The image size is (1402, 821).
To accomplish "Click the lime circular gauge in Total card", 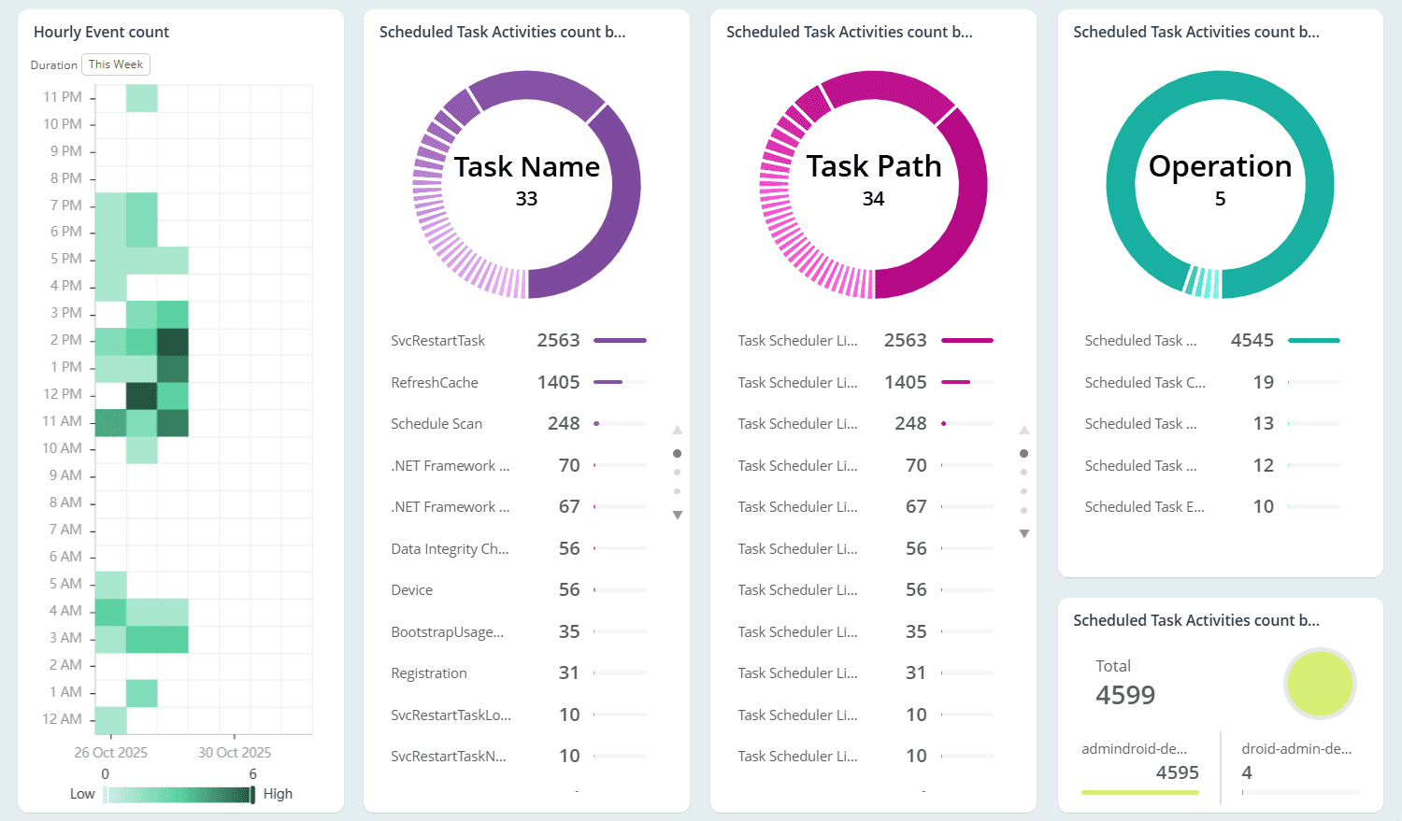I will 1320,683.
